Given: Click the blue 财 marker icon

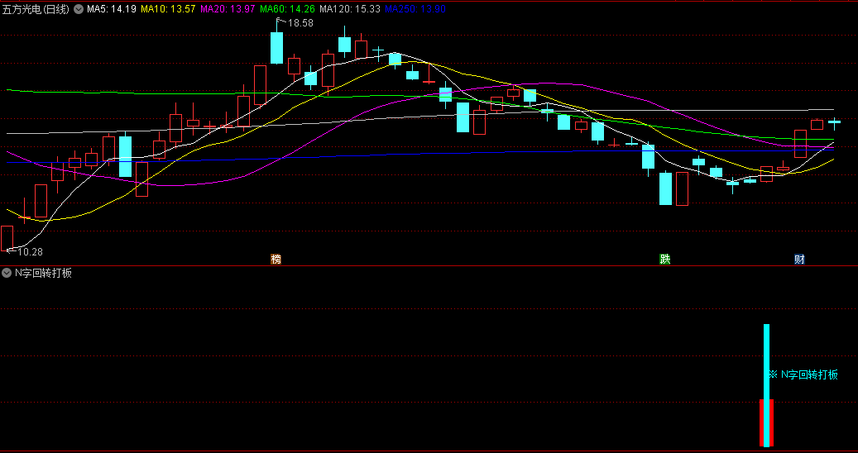Looking at the screenshot, I should pyautogui.click(x=799, y=260).
